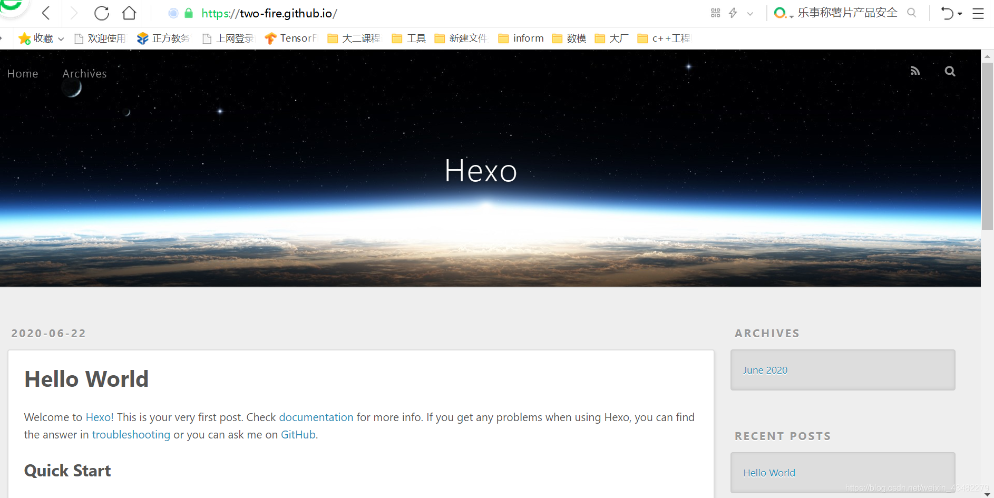Click the Hexo site title

[481, 171]
